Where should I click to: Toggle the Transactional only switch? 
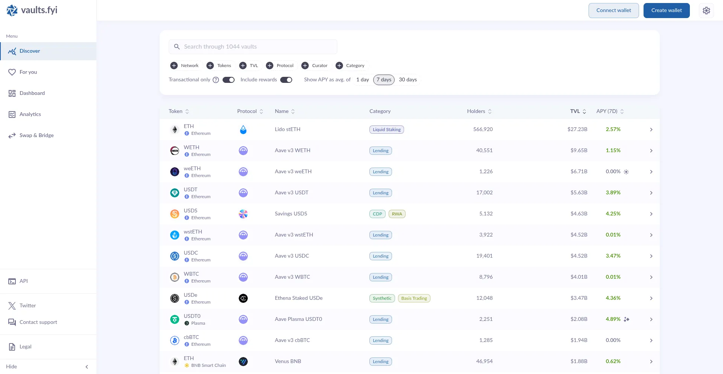pyautogui.click(x=229, y=80)
